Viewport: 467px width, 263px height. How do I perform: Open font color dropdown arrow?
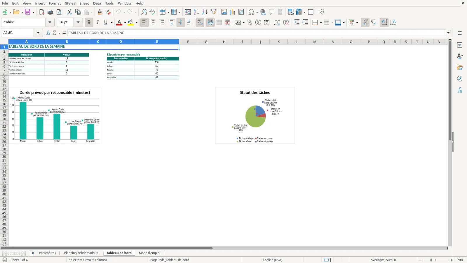pyautogui.click(x=125, y=23)
